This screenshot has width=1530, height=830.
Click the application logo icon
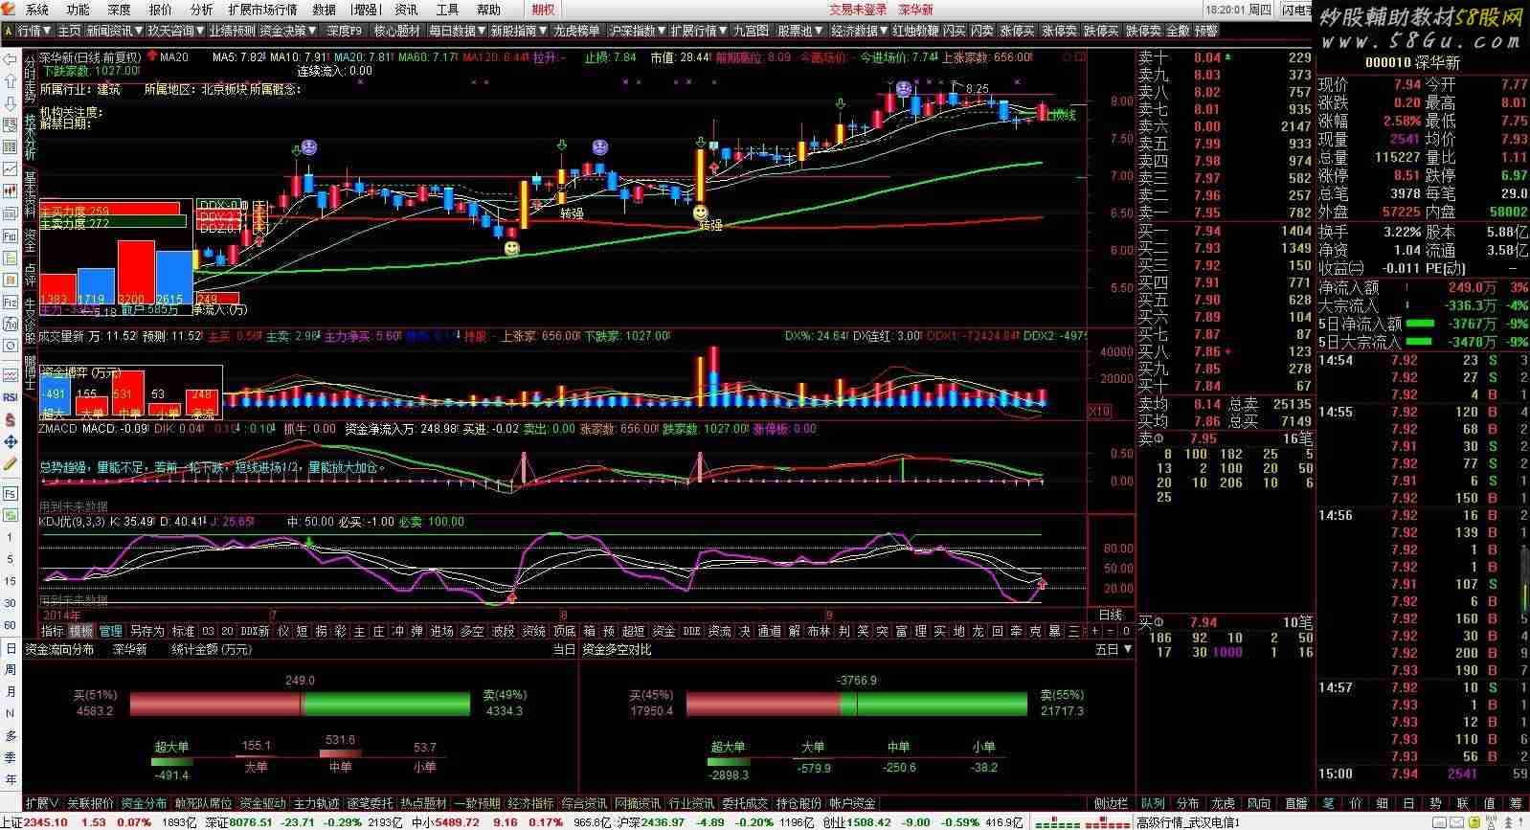pos(11,10)
